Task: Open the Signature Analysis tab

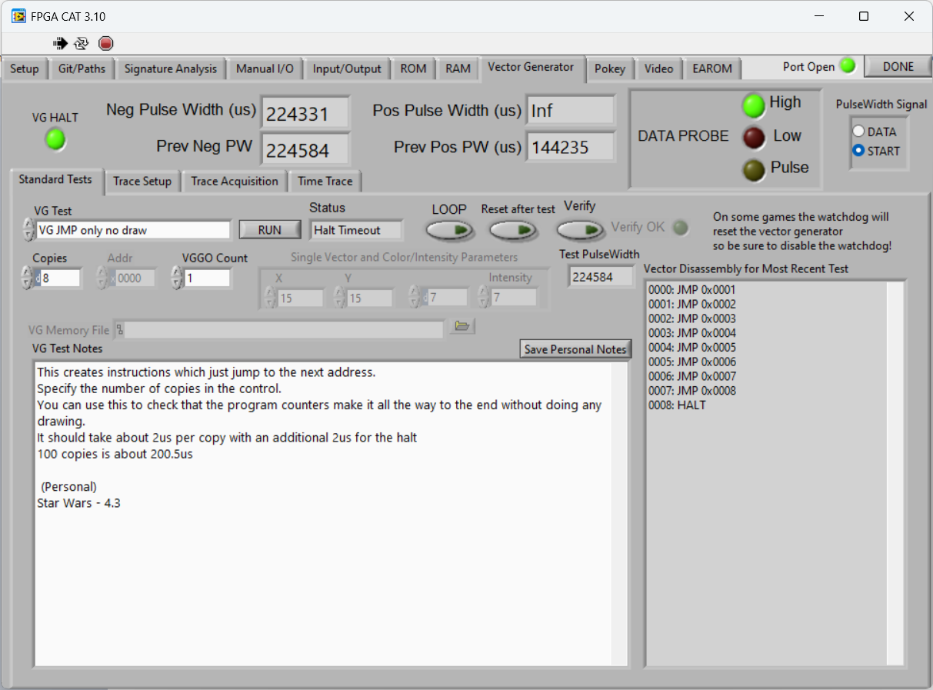Action: 171,68
